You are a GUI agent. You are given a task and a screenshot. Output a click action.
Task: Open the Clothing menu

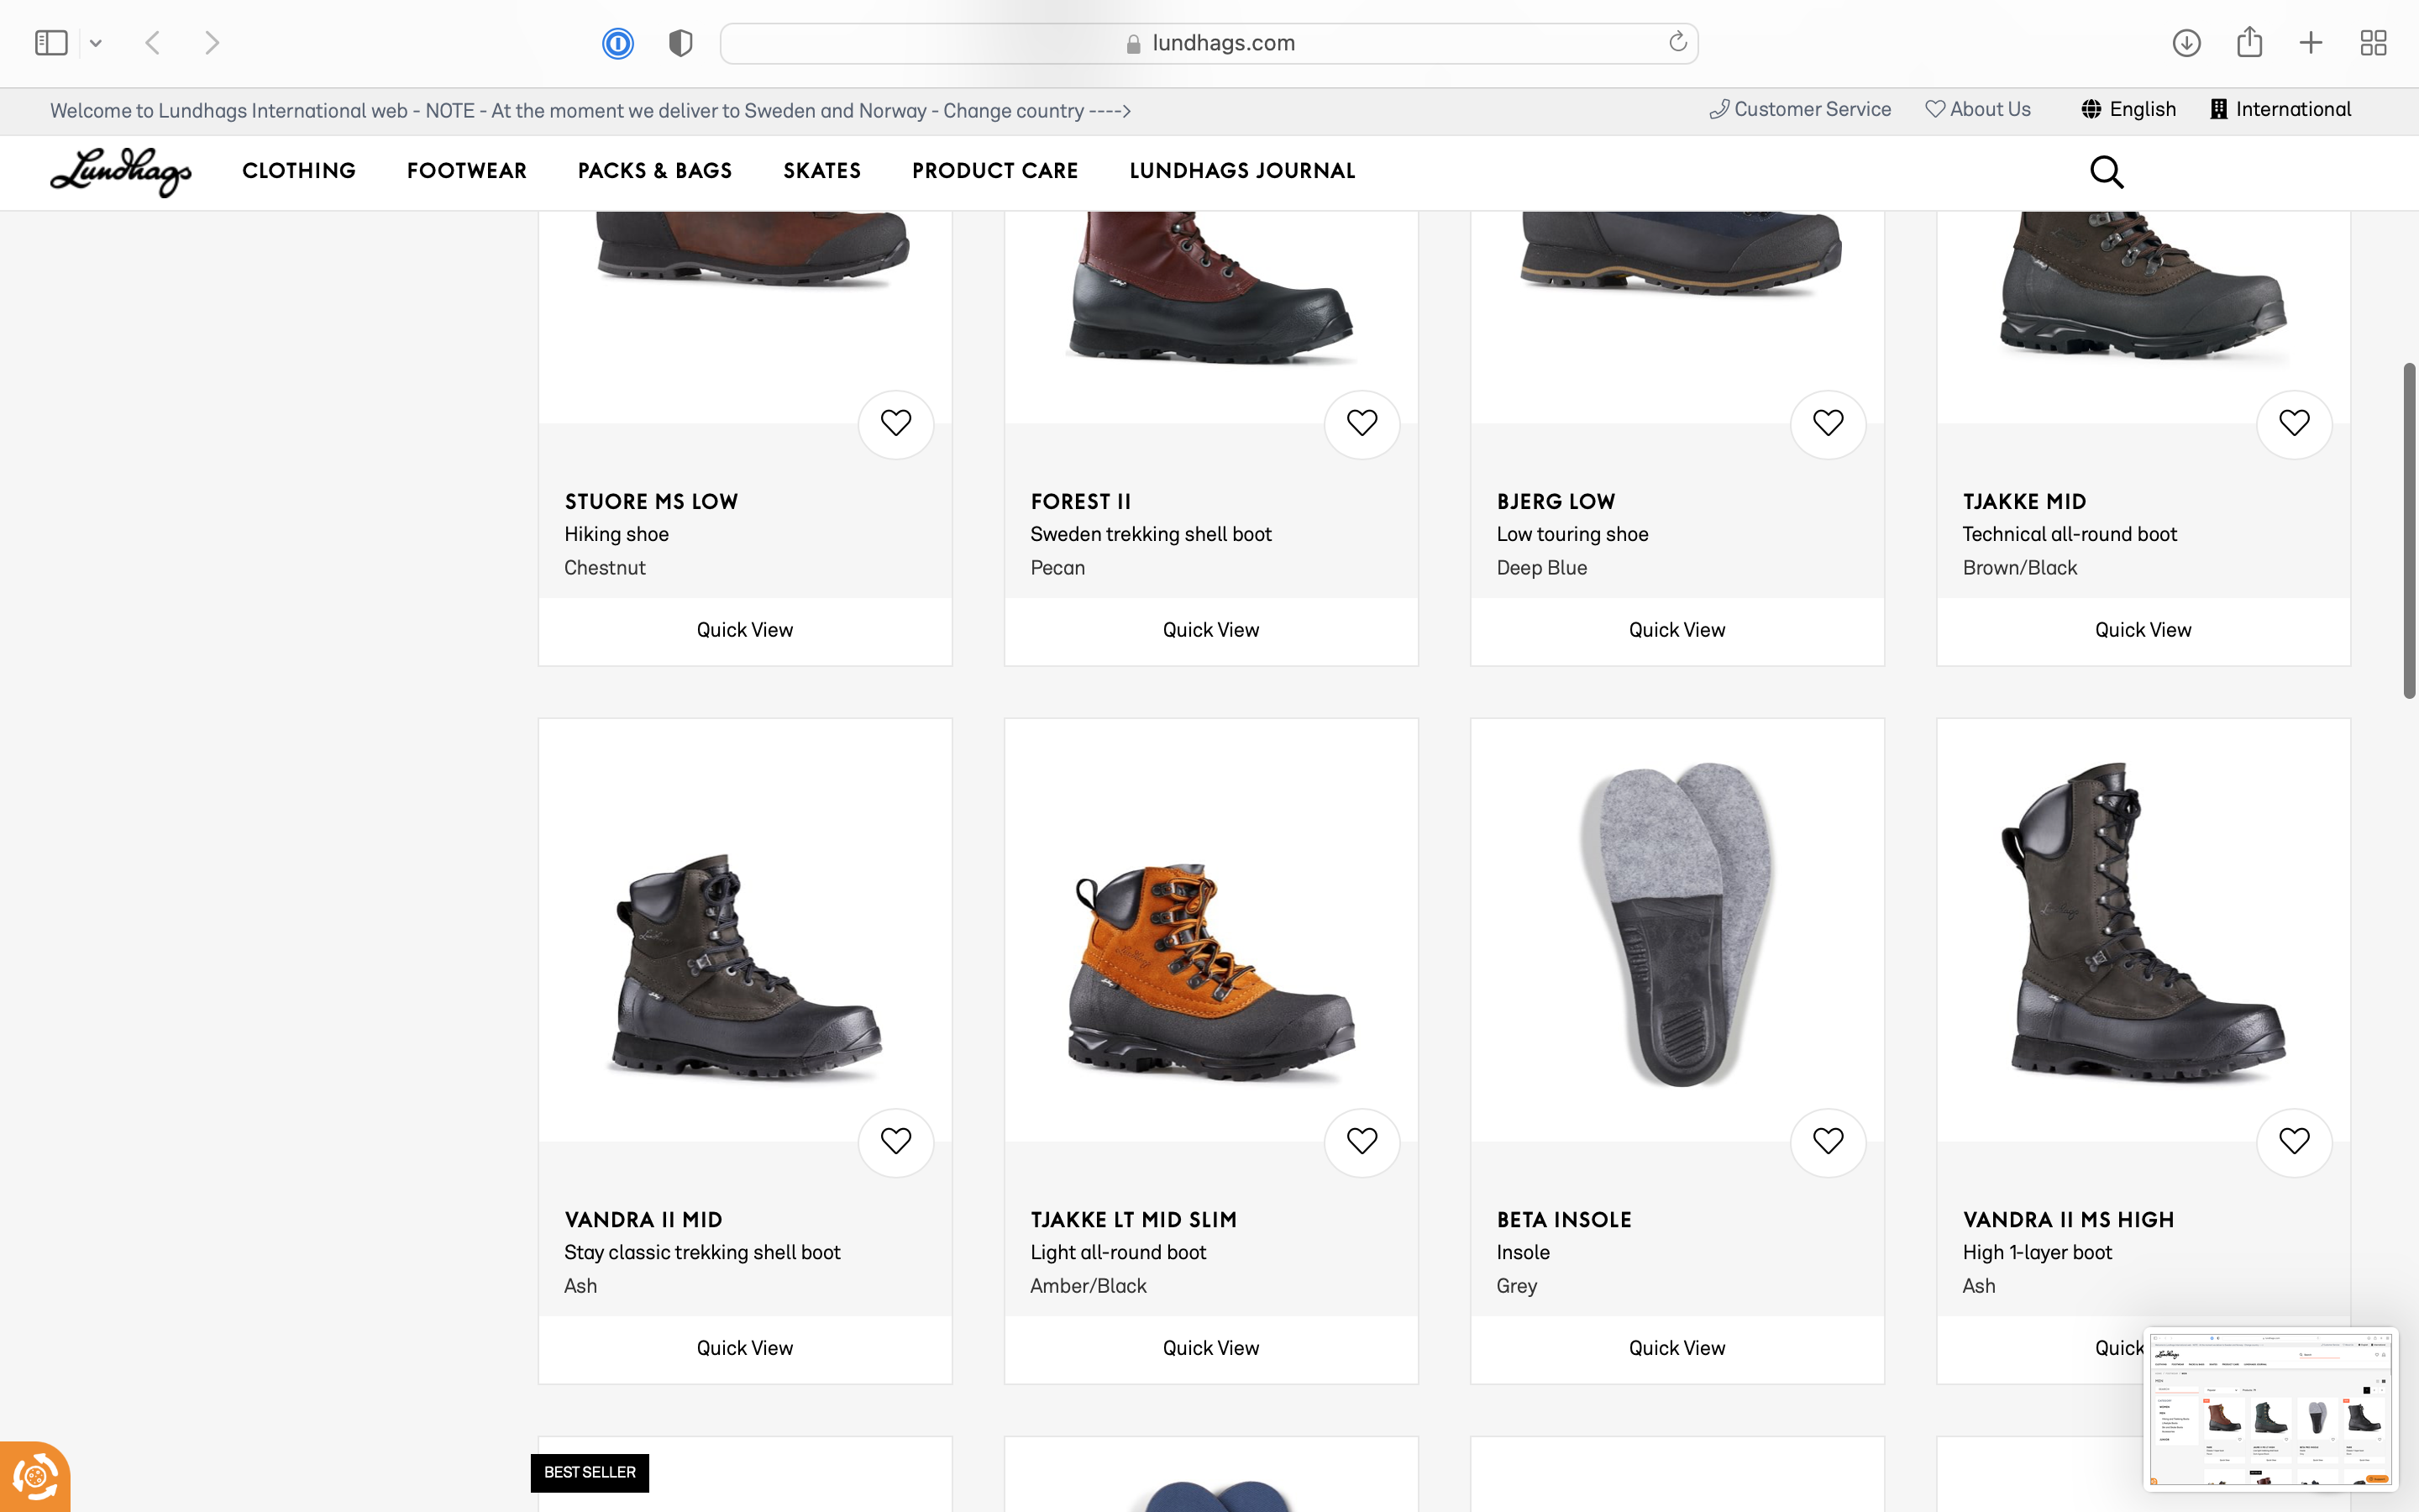299,171
